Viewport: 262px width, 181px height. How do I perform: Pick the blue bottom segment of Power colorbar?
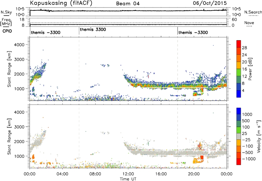(239, 94)
